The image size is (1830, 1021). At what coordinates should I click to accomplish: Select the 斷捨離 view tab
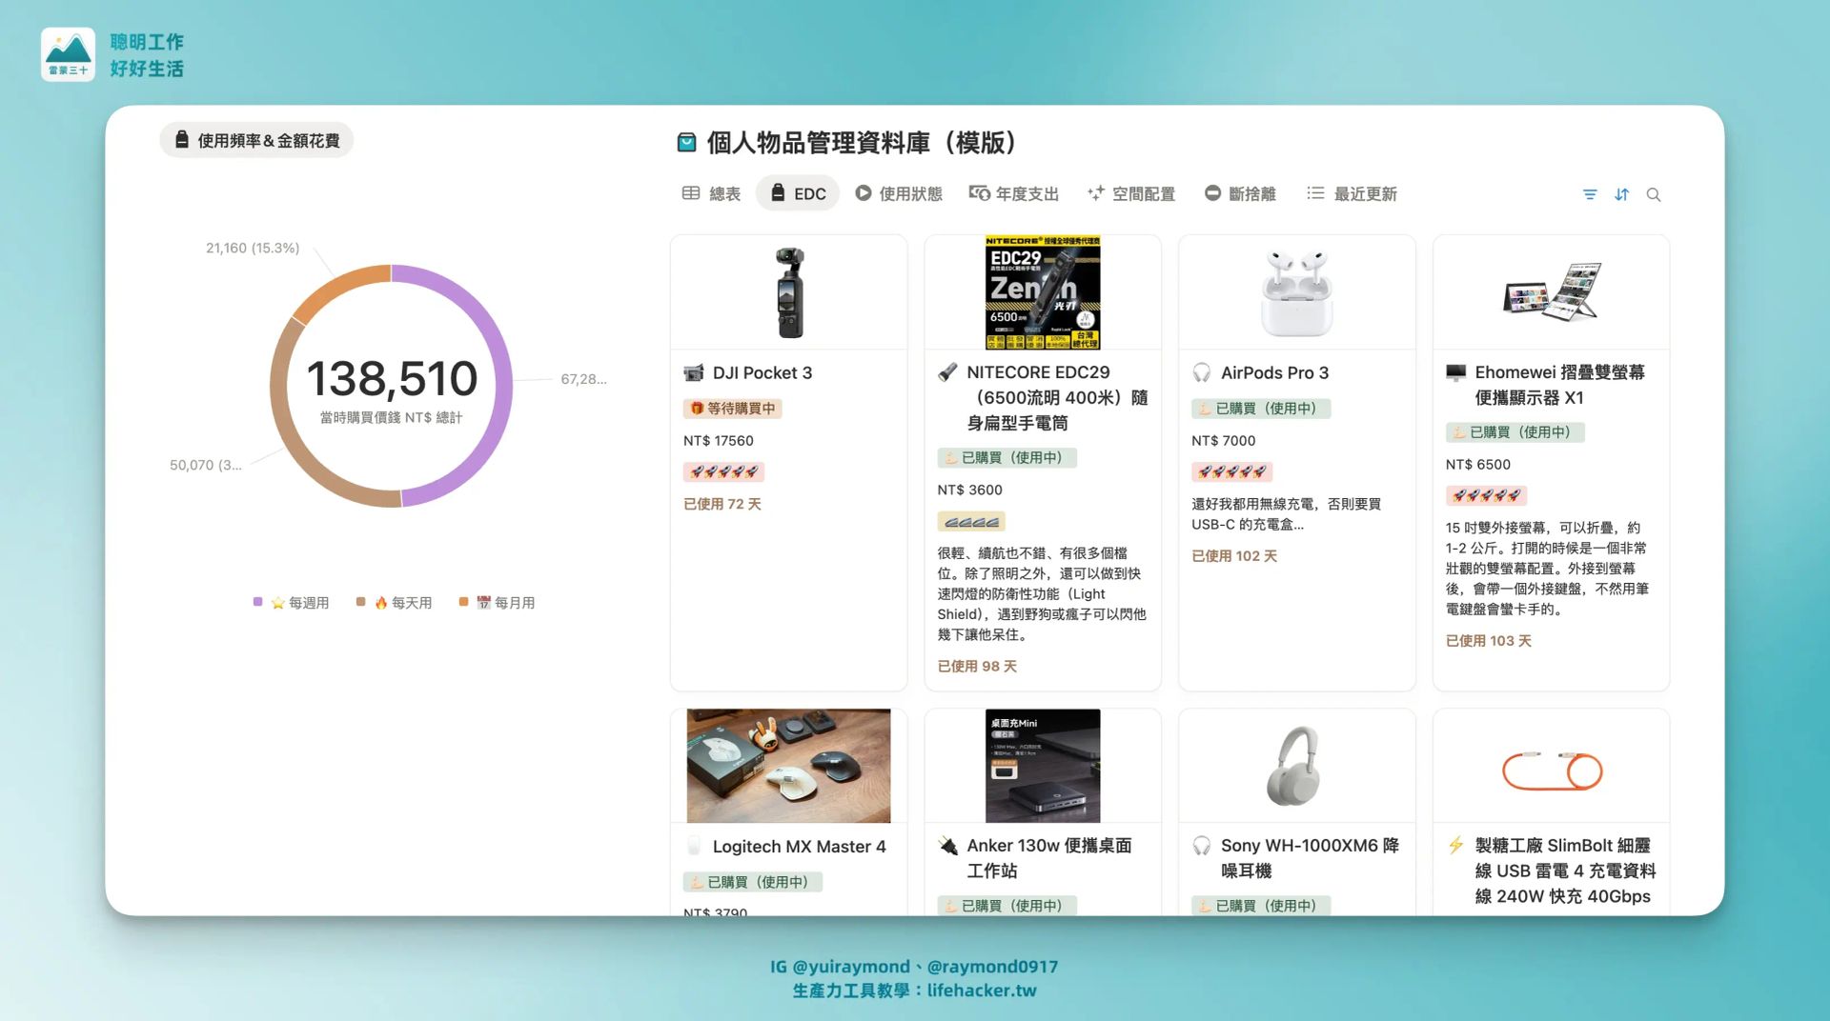coord(1240,193)
